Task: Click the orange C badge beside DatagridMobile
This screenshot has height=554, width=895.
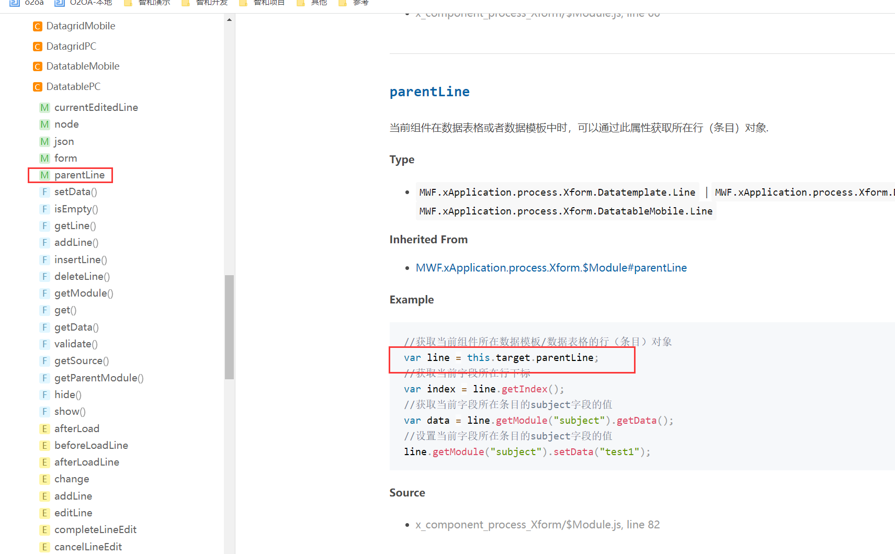Action: (x=38, y=26)
